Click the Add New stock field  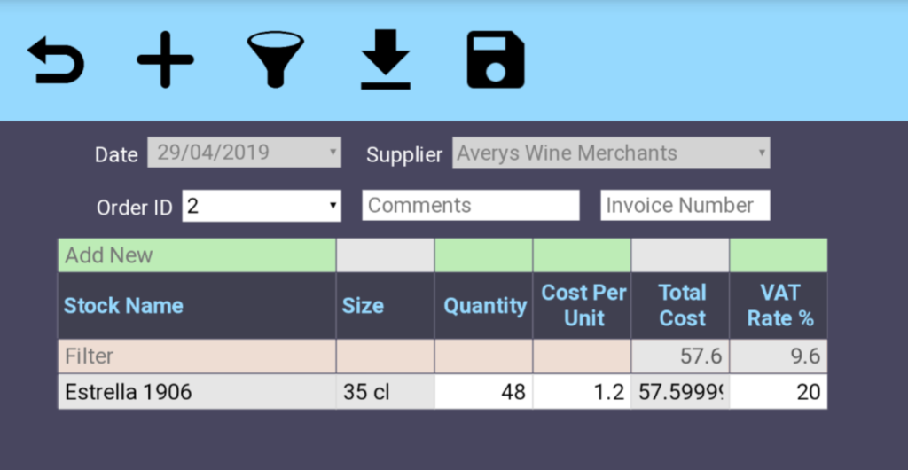(x=197, y=255)
